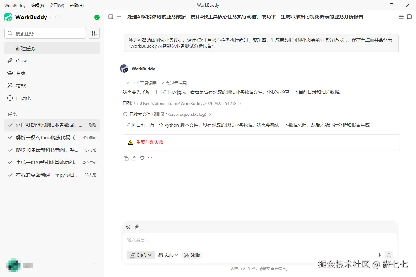Open the WorkBuddy menu
The height and width of the screenshot is (277, 416).
[15, 6]
